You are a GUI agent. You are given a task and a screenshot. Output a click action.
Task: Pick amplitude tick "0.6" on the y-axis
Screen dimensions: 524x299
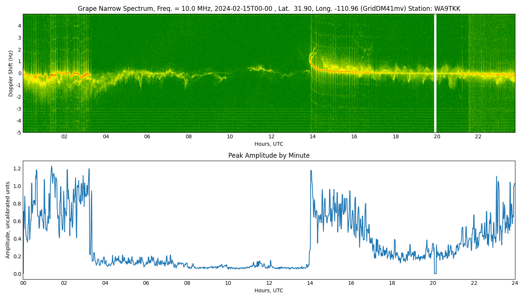17,221
